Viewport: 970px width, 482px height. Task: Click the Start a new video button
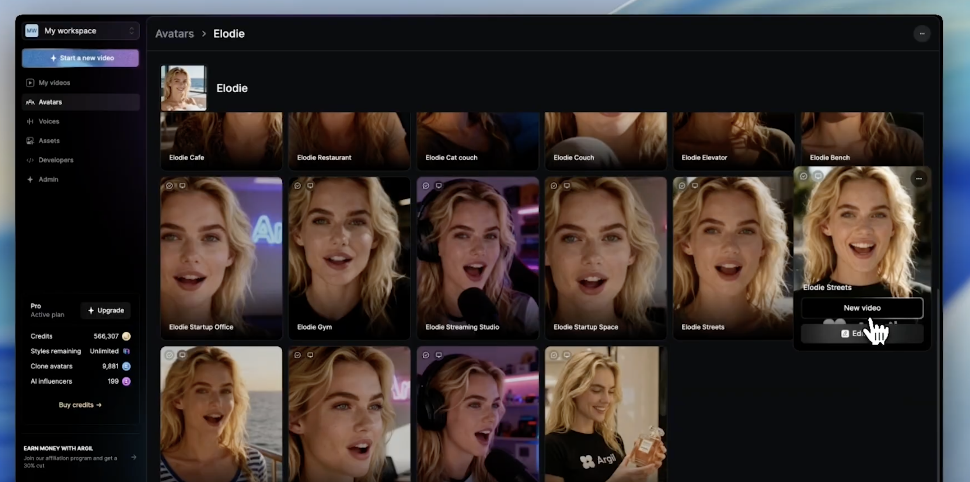[80, 58]
